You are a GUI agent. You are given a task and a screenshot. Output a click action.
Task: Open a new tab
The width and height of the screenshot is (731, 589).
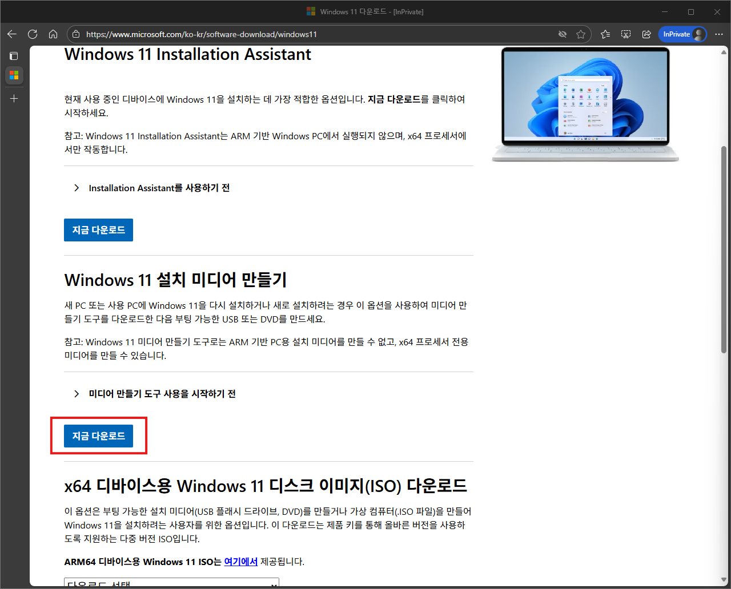coord(14,99)
